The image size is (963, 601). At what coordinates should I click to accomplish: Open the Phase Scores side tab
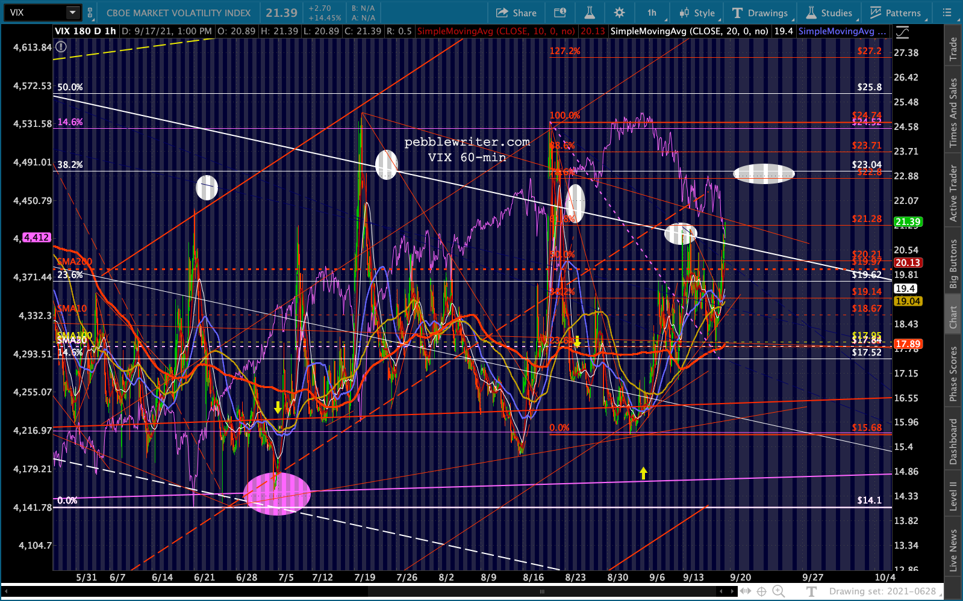(x=953, y=374)
